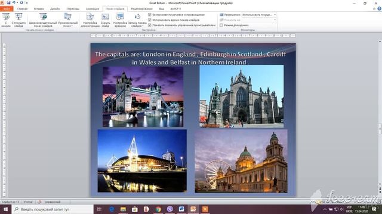Click orange screen recorder taskbar icon

click(x=205, y=209)
